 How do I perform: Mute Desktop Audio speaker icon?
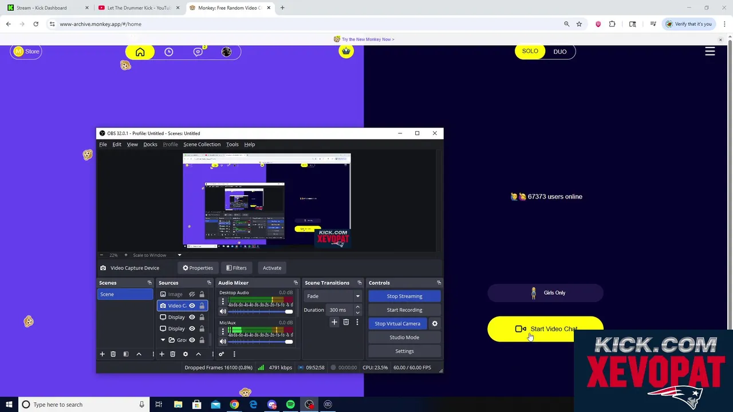tap(223, 312)
